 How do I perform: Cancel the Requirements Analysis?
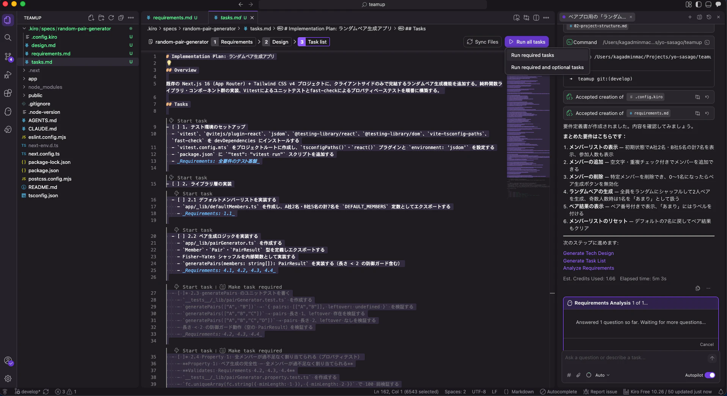pos(707,344)
